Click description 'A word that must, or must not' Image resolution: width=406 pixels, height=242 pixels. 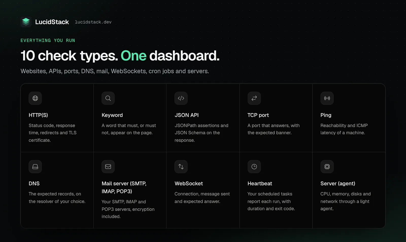click(x=129, y=129)
